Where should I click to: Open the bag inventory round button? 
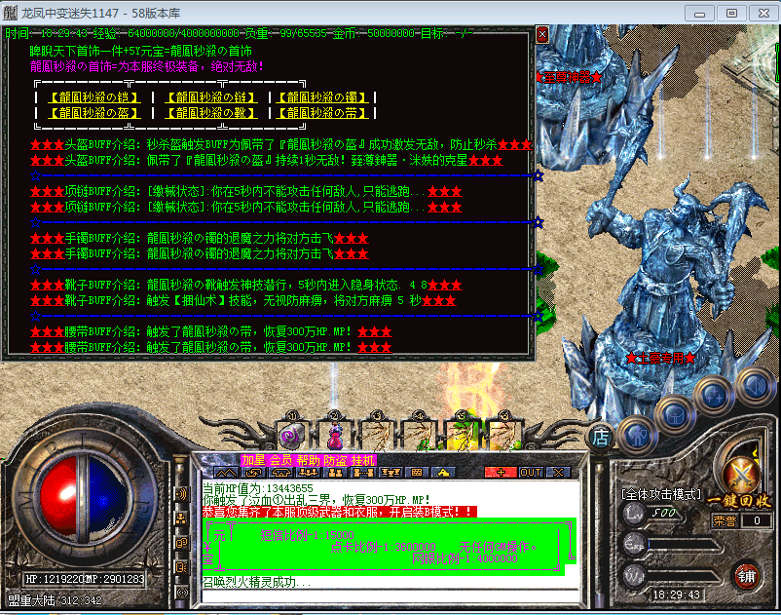675,415
